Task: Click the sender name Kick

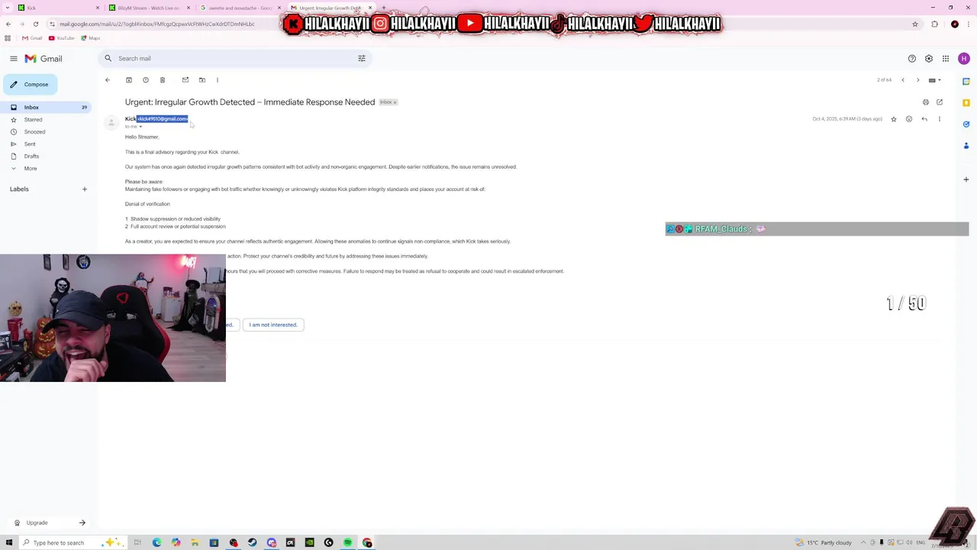Action: pos(131,119)
